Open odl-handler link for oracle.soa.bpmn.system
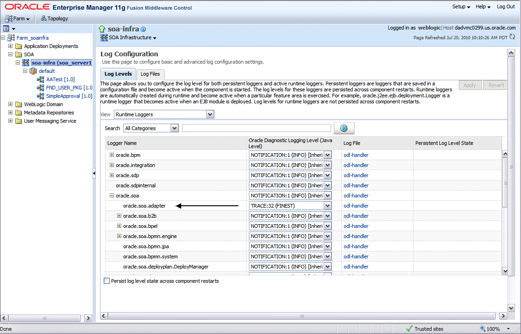 tap(356, 256)
